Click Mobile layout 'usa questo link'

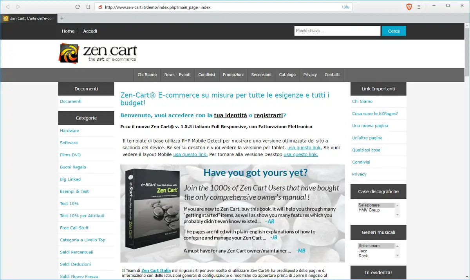pyautogui.click(x=190, y=155)
